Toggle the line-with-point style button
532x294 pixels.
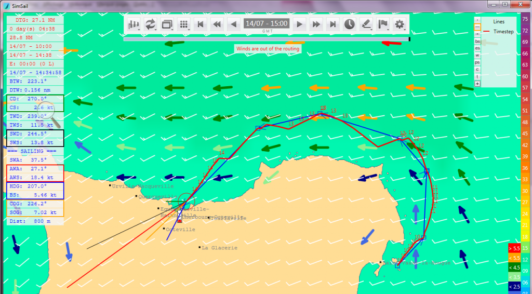(x=477, y=34)
